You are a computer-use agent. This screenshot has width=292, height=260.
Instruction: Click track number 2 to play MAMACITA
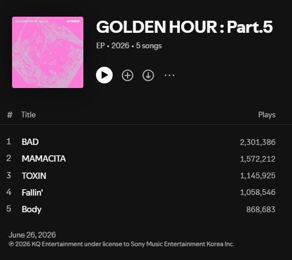click(x=9, y=158)
